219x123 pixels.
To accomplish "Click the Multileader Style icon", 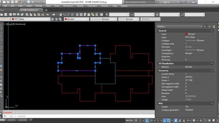I will (182, 15).
